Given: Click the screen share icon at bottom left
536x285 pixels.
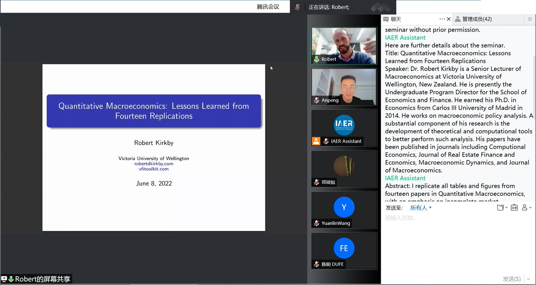Looking at the screenshot, I should click(x=4, y=279).
